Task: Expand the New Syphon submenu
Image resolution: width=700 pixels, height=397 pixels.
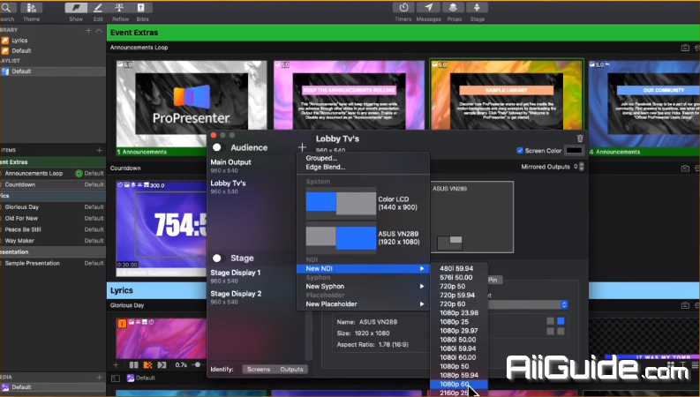Action: pyautogui.click(x=363, y=286)
